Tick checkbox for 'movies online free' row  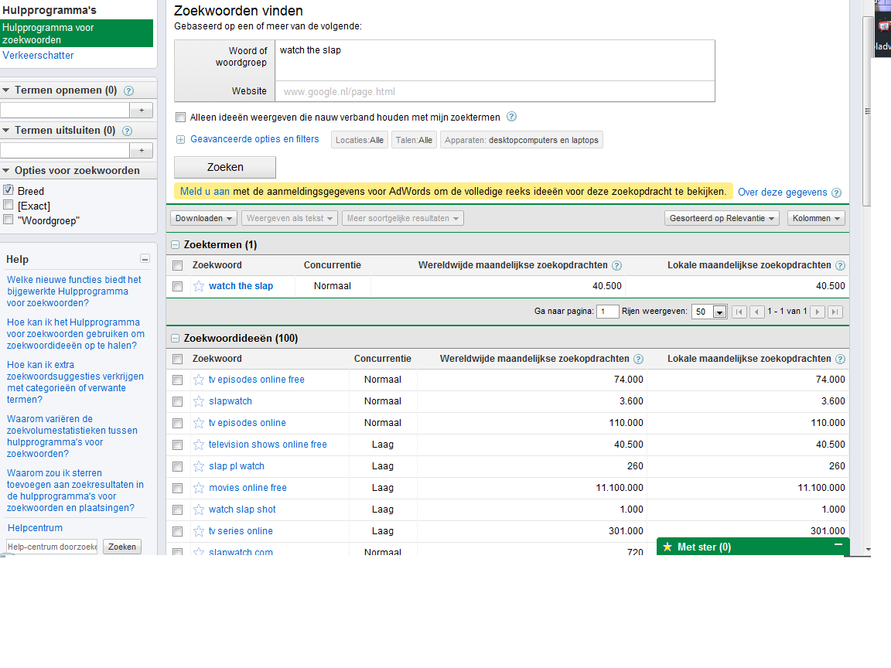click(x=178, y=489)
